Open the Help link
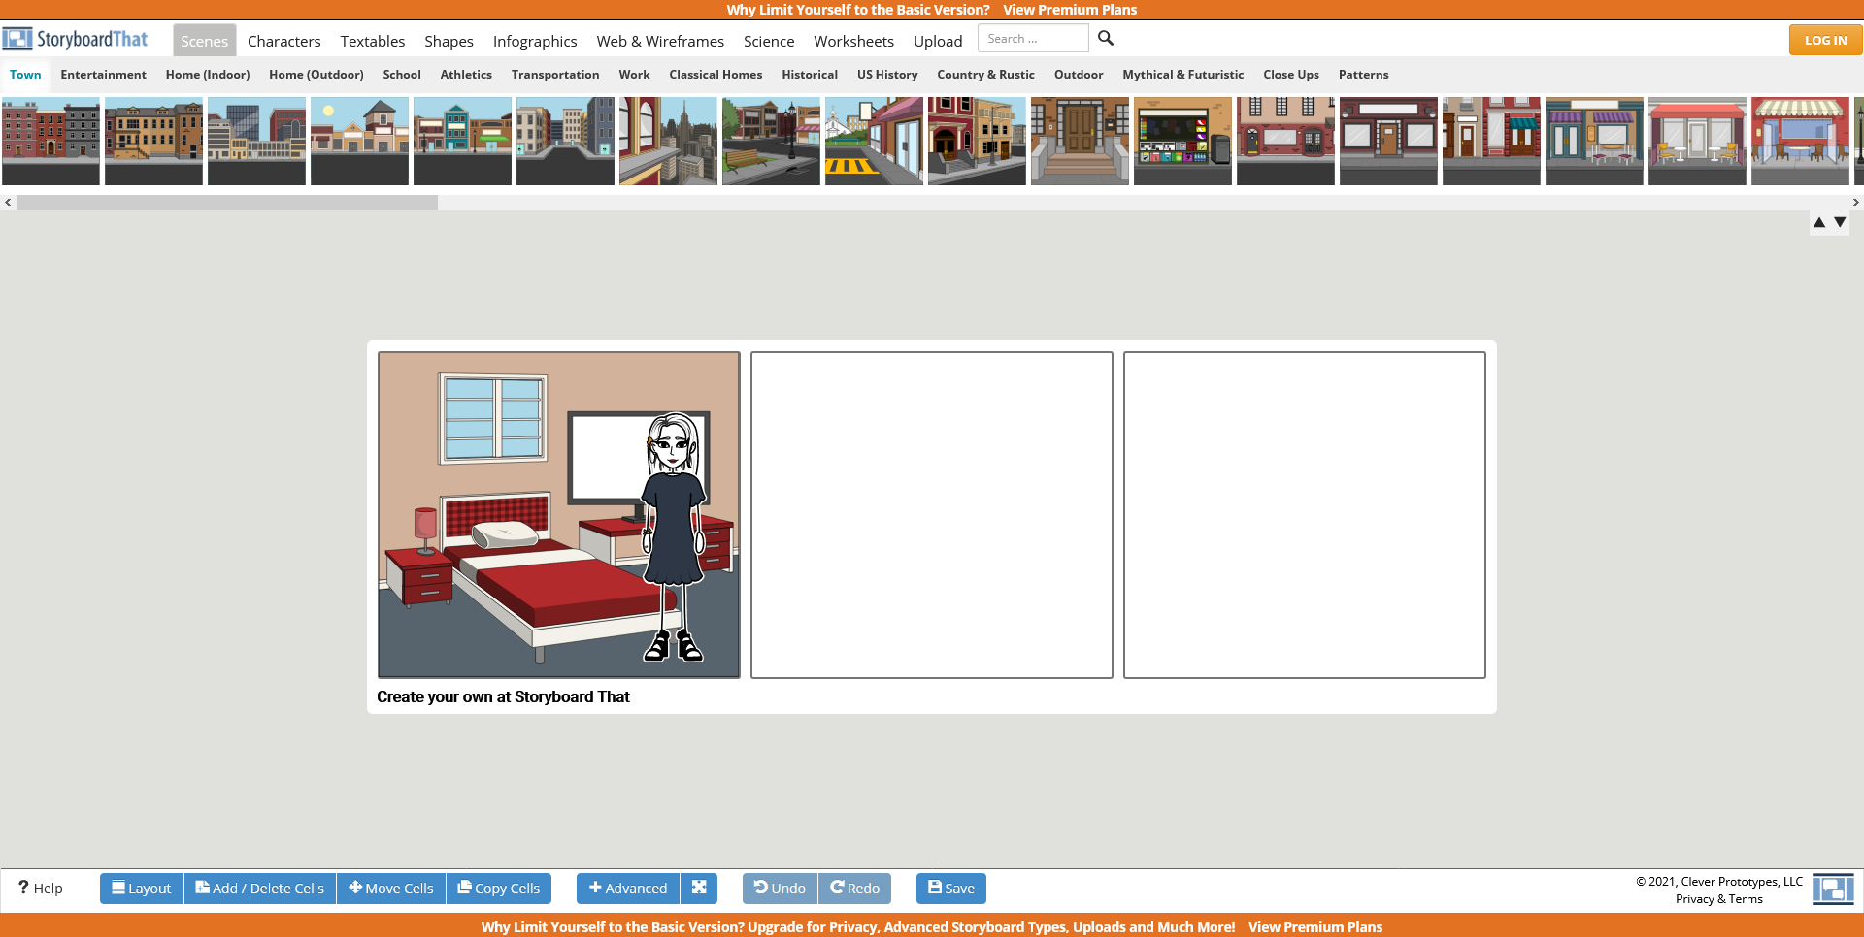 [x=41, y=888]
